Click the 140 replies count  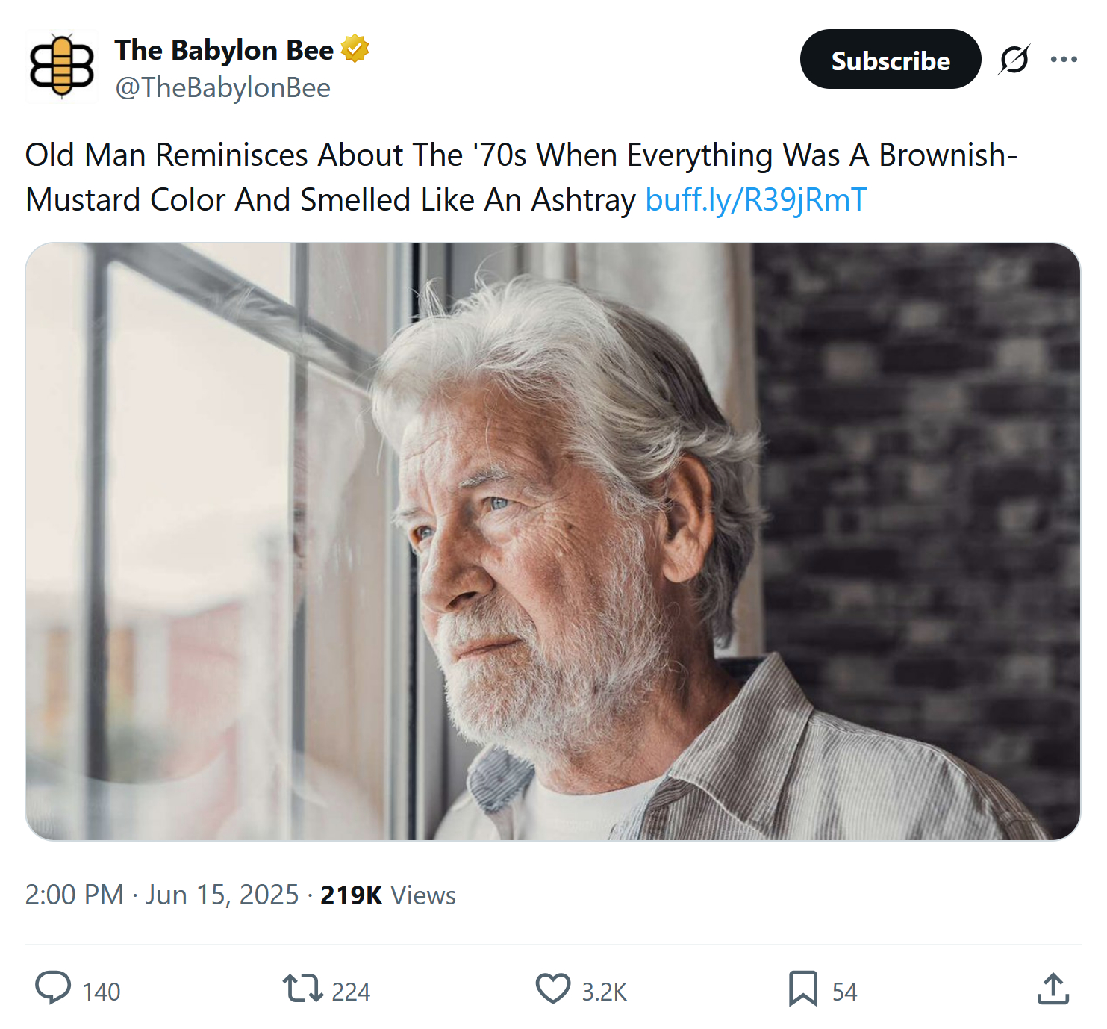tap(102, 992)
